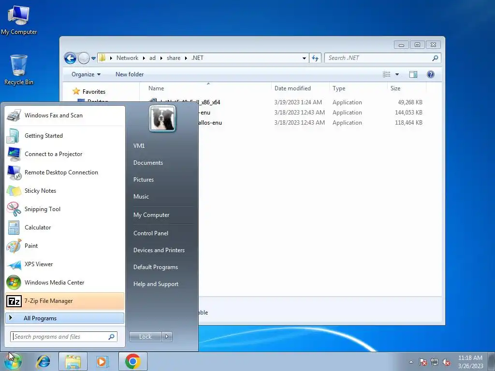Open the Organize menu
The height and width of the screenshot is (371, 495).
(x=86, y=74)
